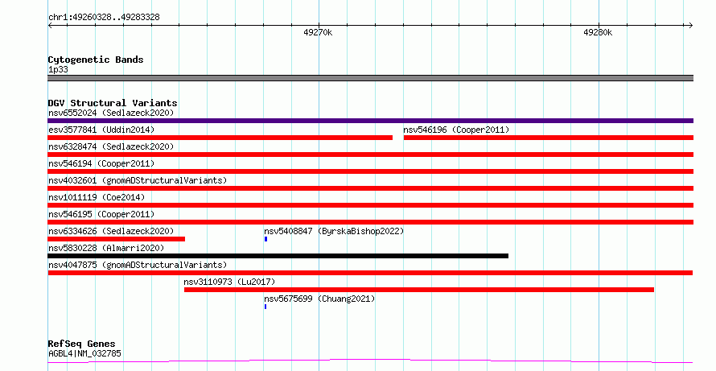Open nsv546196 (Cooper2011) variant label
Screen dimensions: 716x371
pyautogui.click(x=456, y=130)
